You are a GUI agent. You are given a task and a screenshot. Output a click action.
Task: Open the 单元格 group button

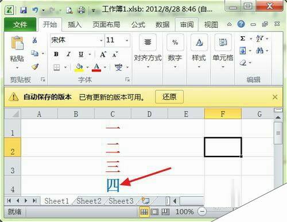coord(223,51)
